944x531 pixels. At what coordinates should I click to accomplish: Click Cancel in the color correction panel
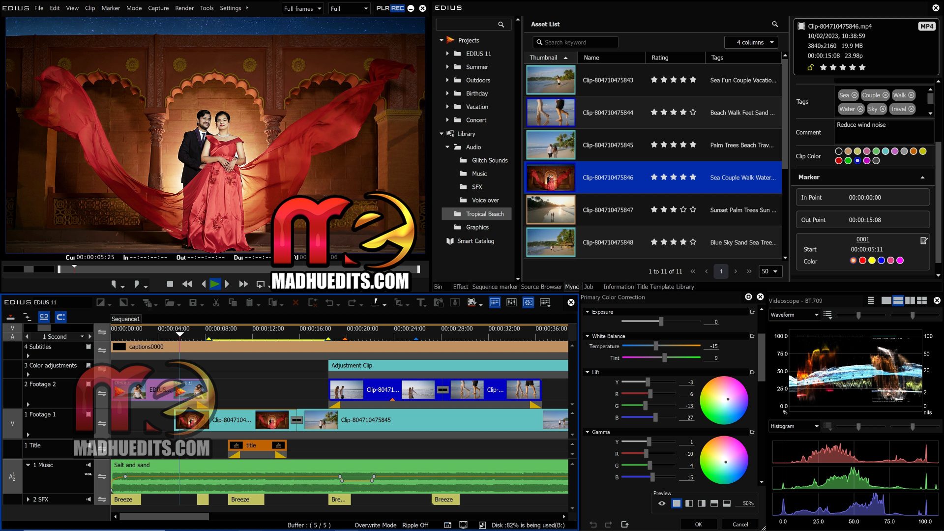[740, 524]
